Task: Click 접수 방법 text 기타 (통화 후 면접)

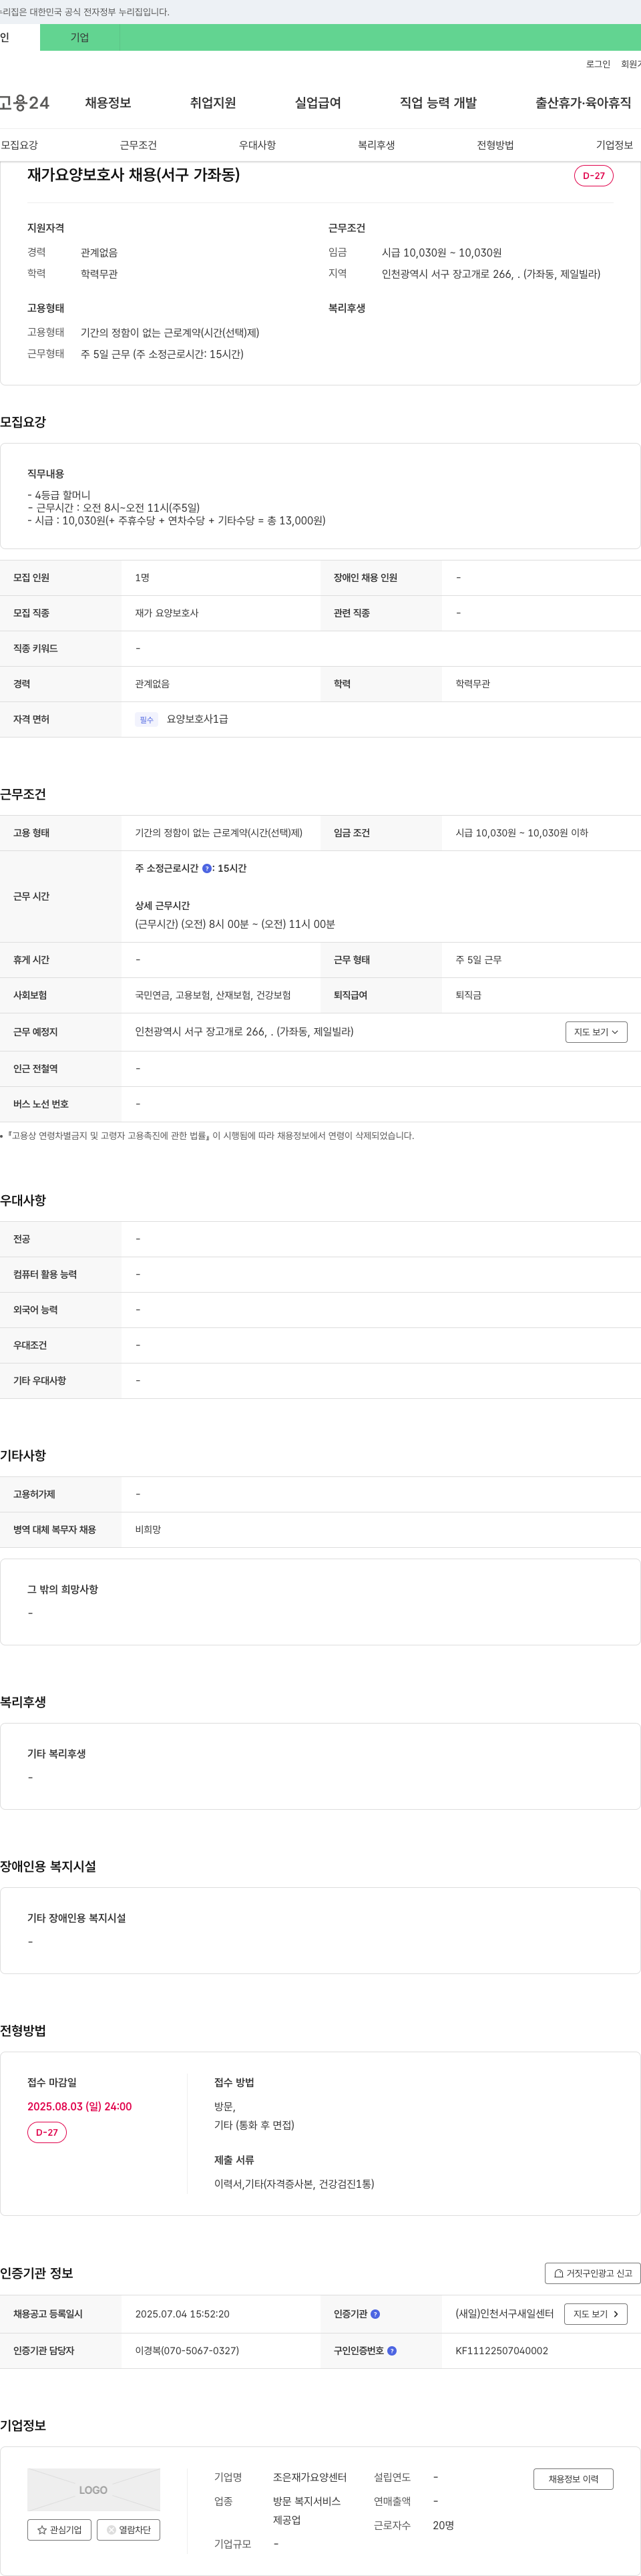Action: pyautogui.click(x=254, y=2125)
